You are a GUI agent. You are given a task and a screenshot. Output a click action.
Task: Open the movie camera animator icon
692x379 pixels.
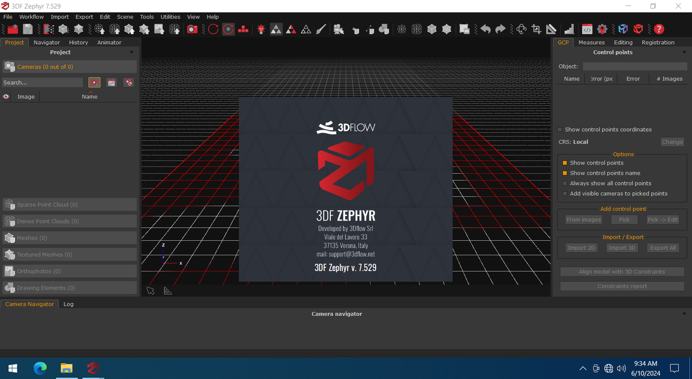[x=339, y=29]
